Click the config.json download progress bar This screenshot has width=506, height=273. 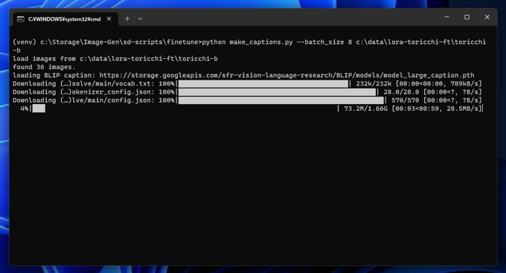[281, 100]
